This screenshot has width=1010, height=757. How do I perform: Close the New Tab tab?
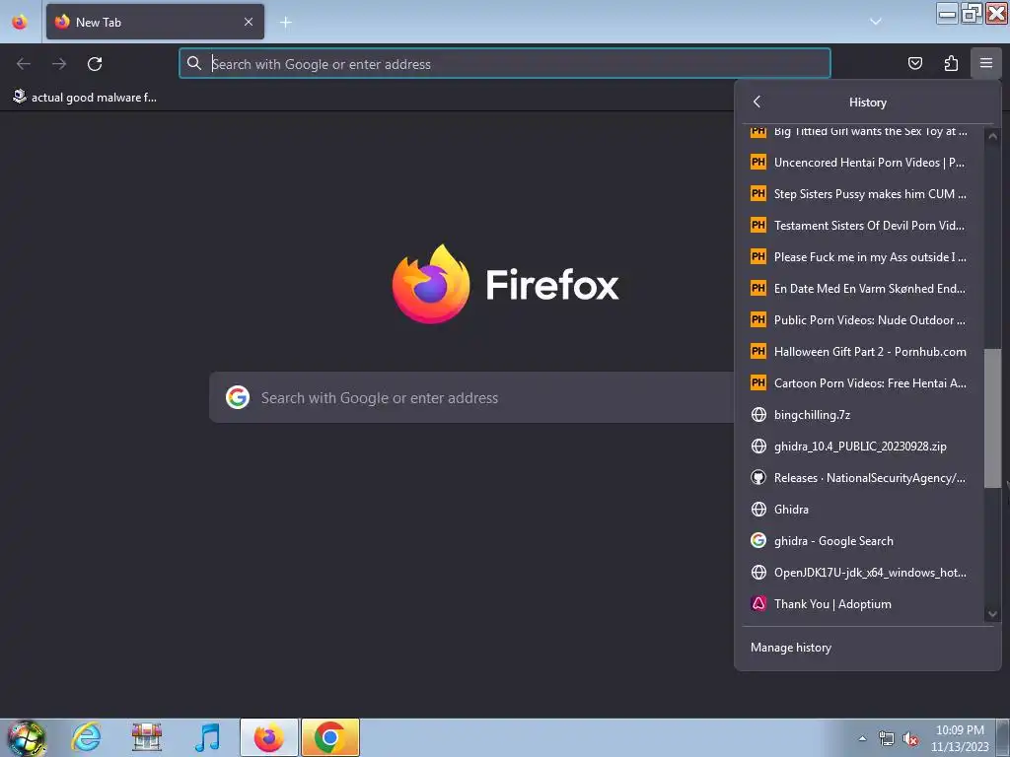(248, 22)
